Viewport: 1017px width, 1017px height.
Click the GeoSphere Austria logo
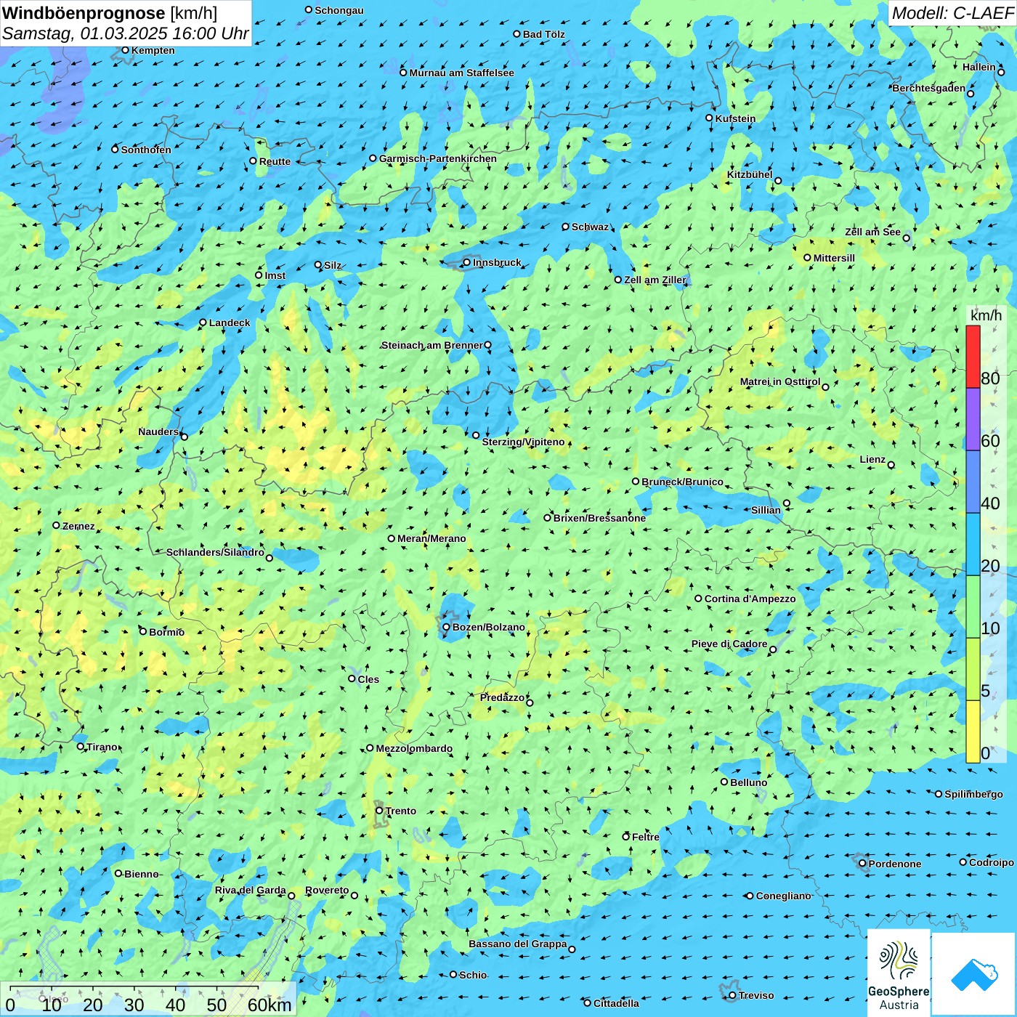[899, 973]
